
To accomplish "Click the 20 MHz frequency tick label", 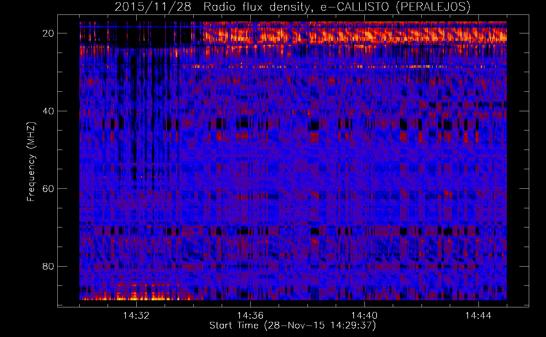I will [49, 33].
